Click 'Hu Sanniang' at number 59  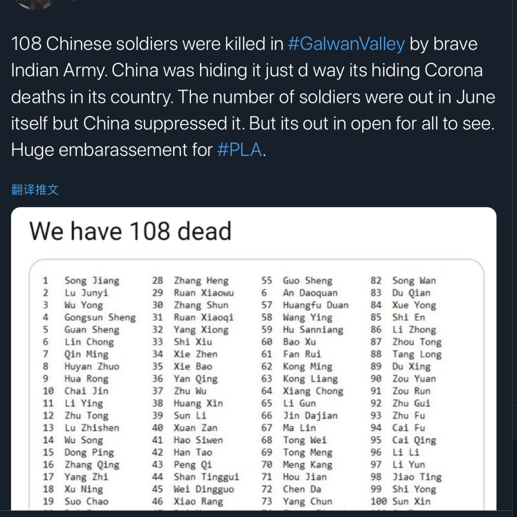click(x=313, y=330)
